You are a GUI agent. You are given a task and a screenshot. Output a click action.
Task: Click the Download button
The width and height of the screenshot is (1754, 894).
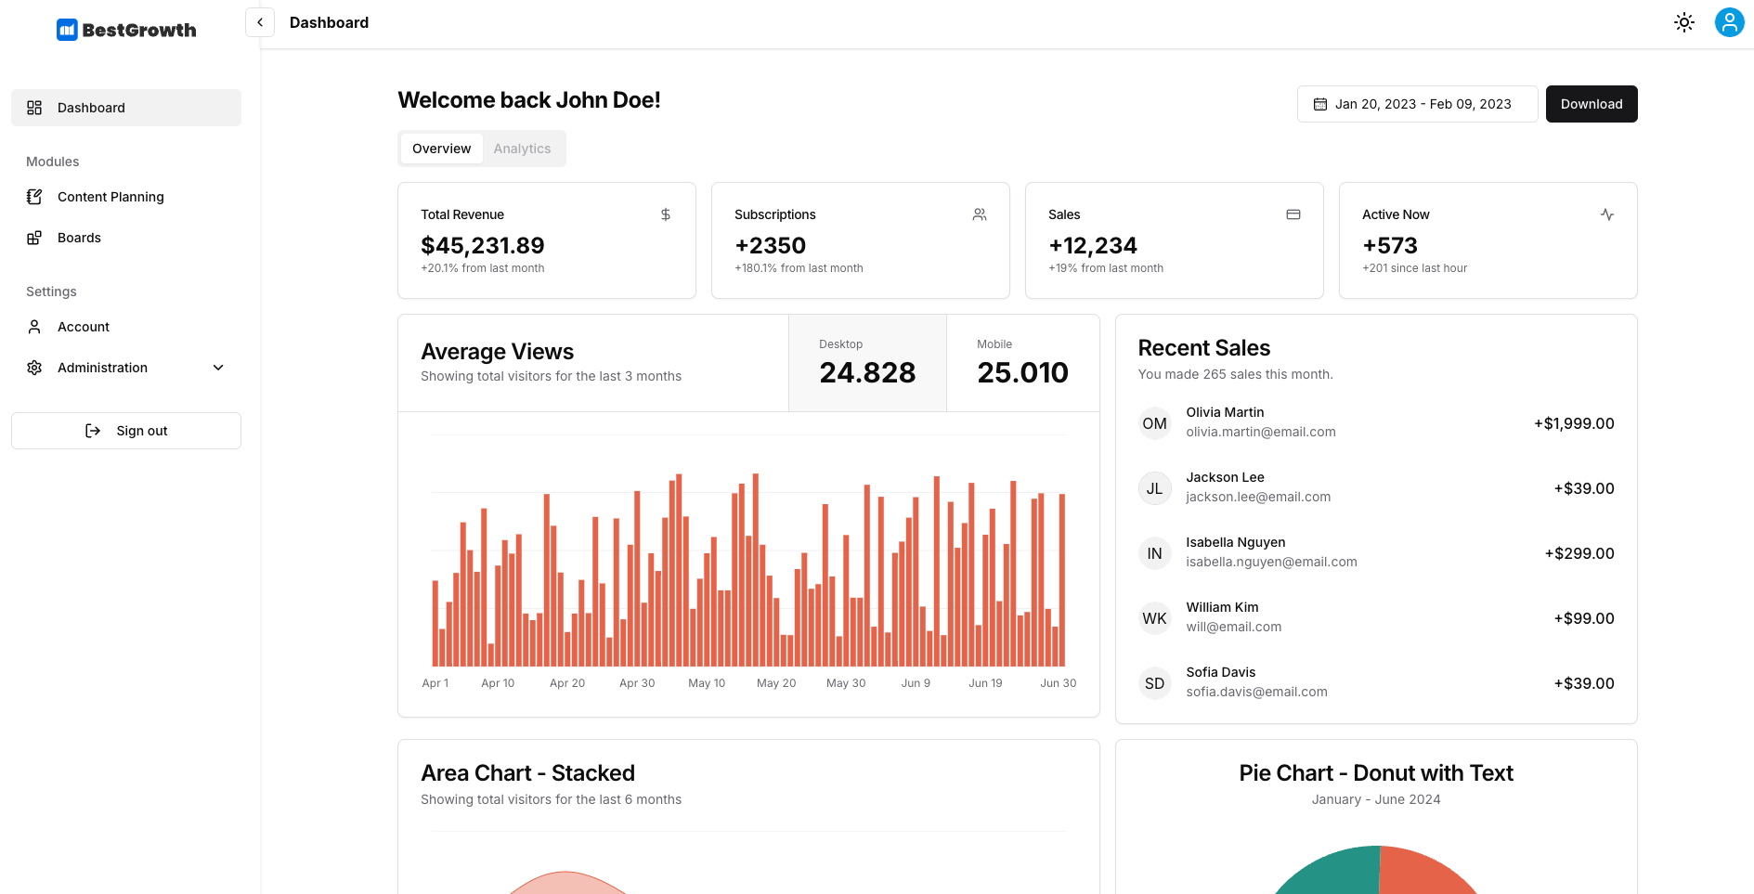(1592, 104)
